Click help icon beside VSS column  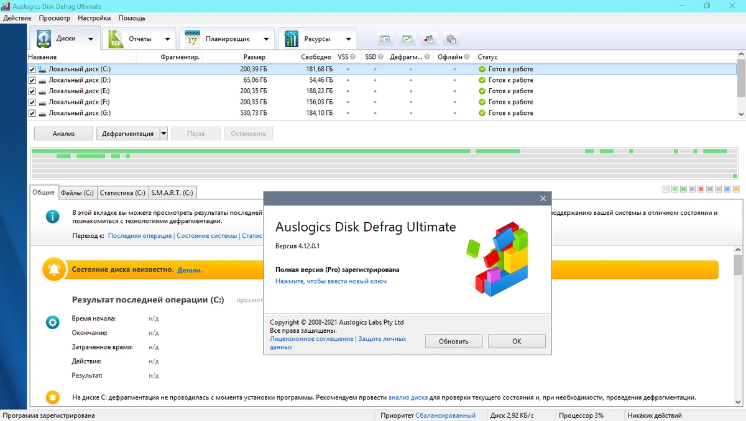tap(352, 57)
